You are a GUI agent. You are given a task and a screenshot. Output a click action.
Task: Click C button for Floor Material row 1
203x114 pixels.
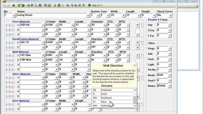point(13,25)
